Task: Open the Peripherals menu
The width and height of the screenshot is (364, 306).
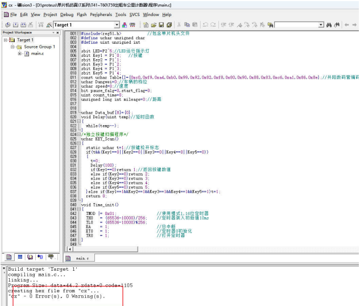Action: (x=101, y=15)
